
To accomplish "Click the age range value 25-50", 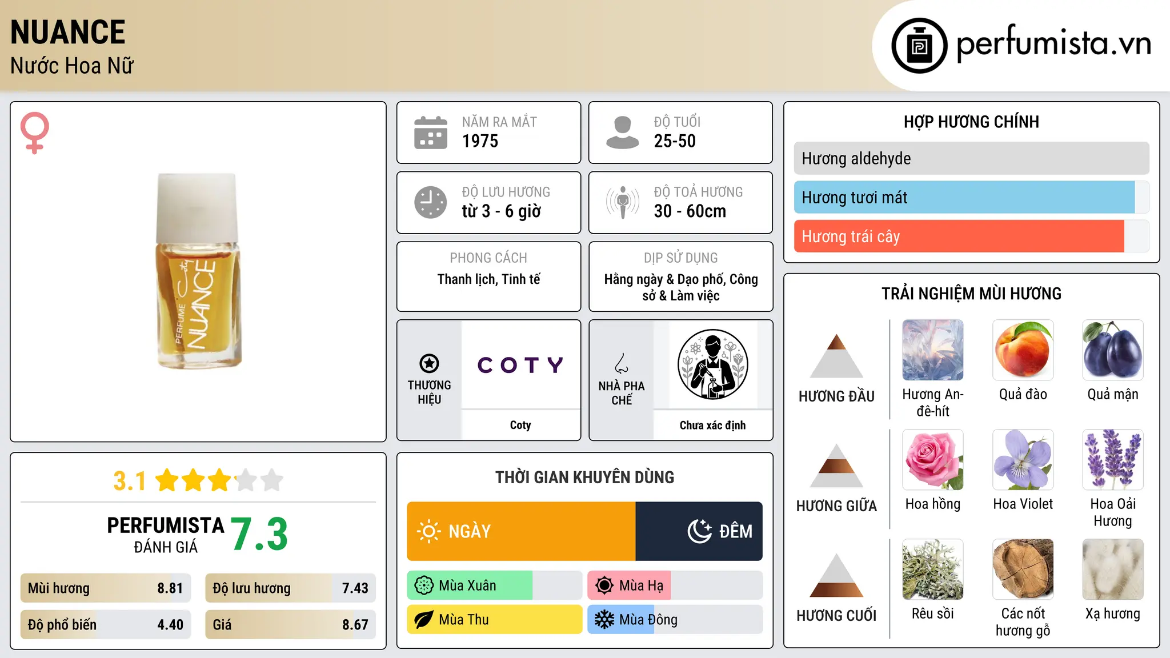I will [x=675, y=141].
